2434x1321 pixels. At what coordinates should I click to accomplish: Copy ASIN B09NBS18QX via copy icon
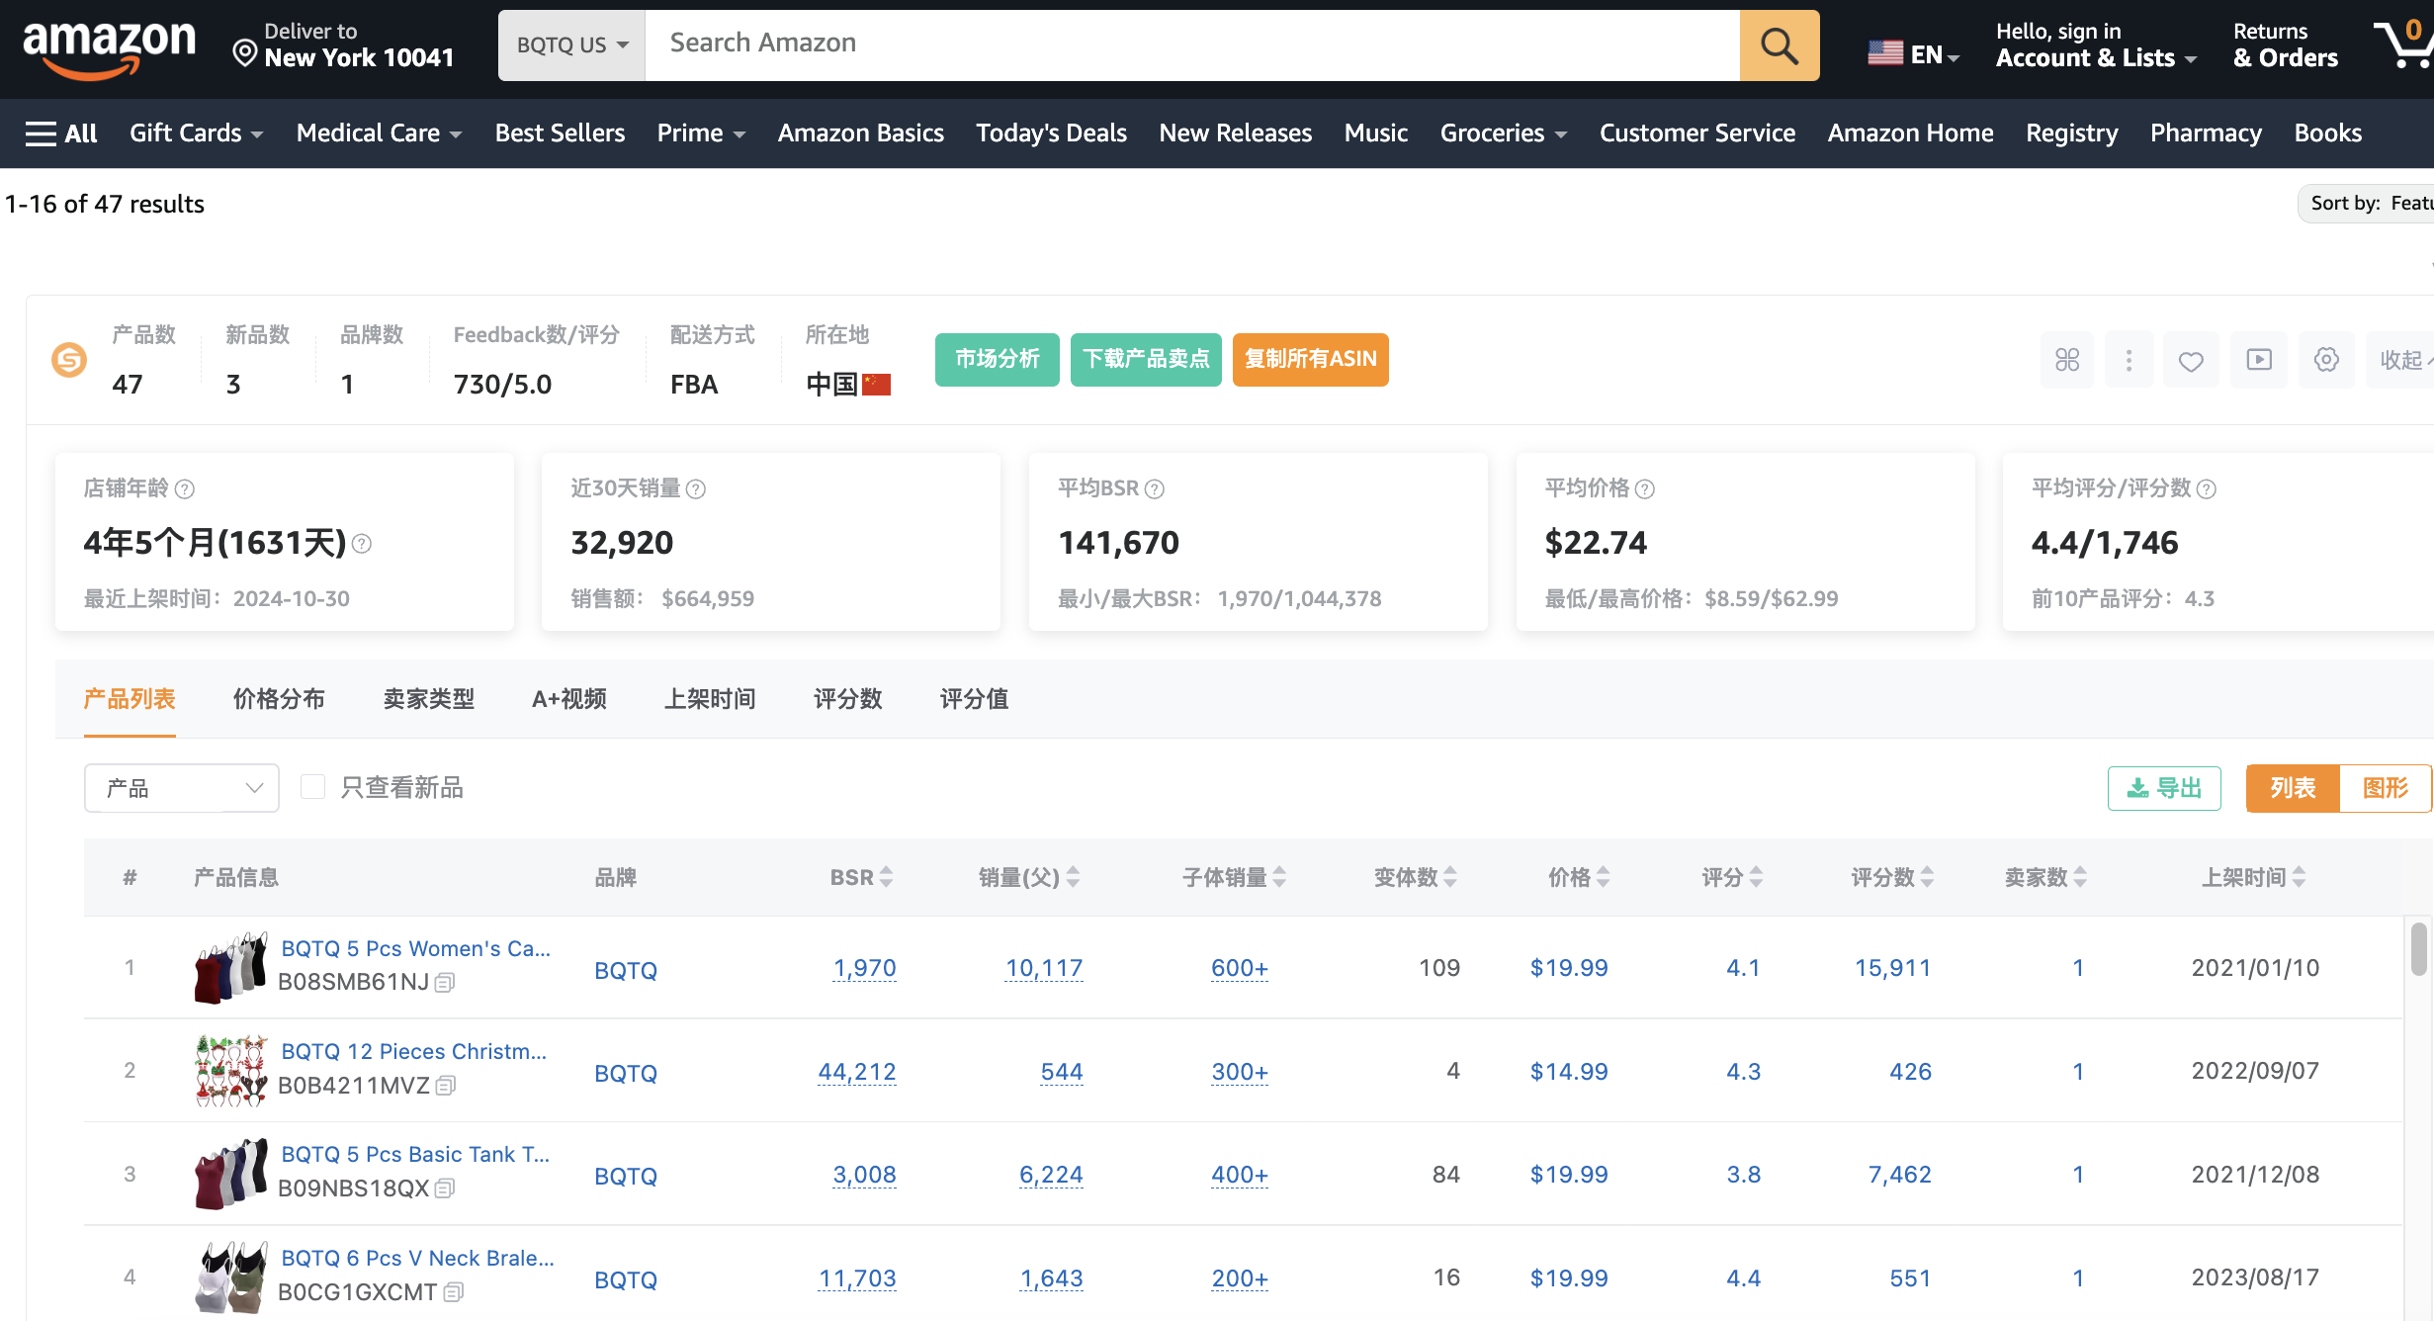[445, 1189]
